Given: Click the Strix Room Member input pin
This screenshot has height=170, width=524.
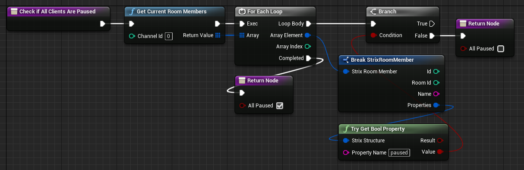Looking at the screenshot, I should 346,72.
